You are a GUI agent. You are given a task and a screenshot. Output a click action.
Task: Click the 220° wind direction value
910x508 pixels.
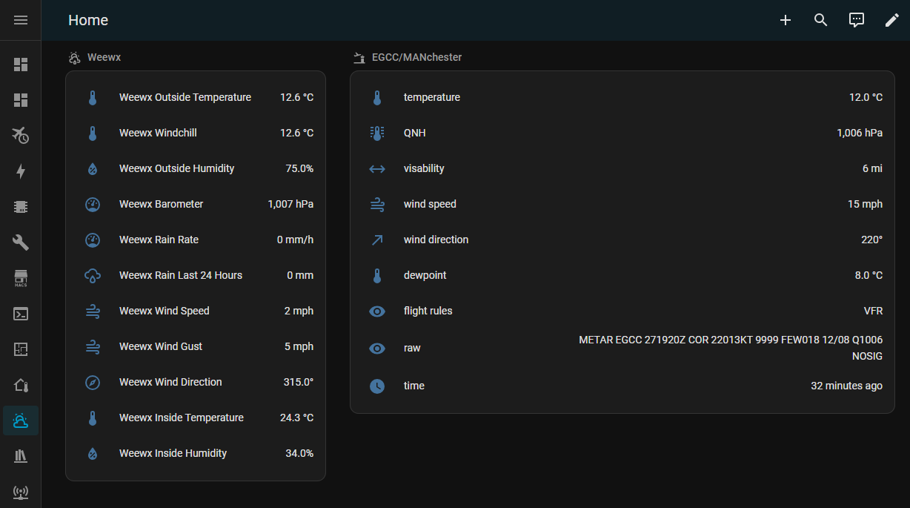click(870, 240)
